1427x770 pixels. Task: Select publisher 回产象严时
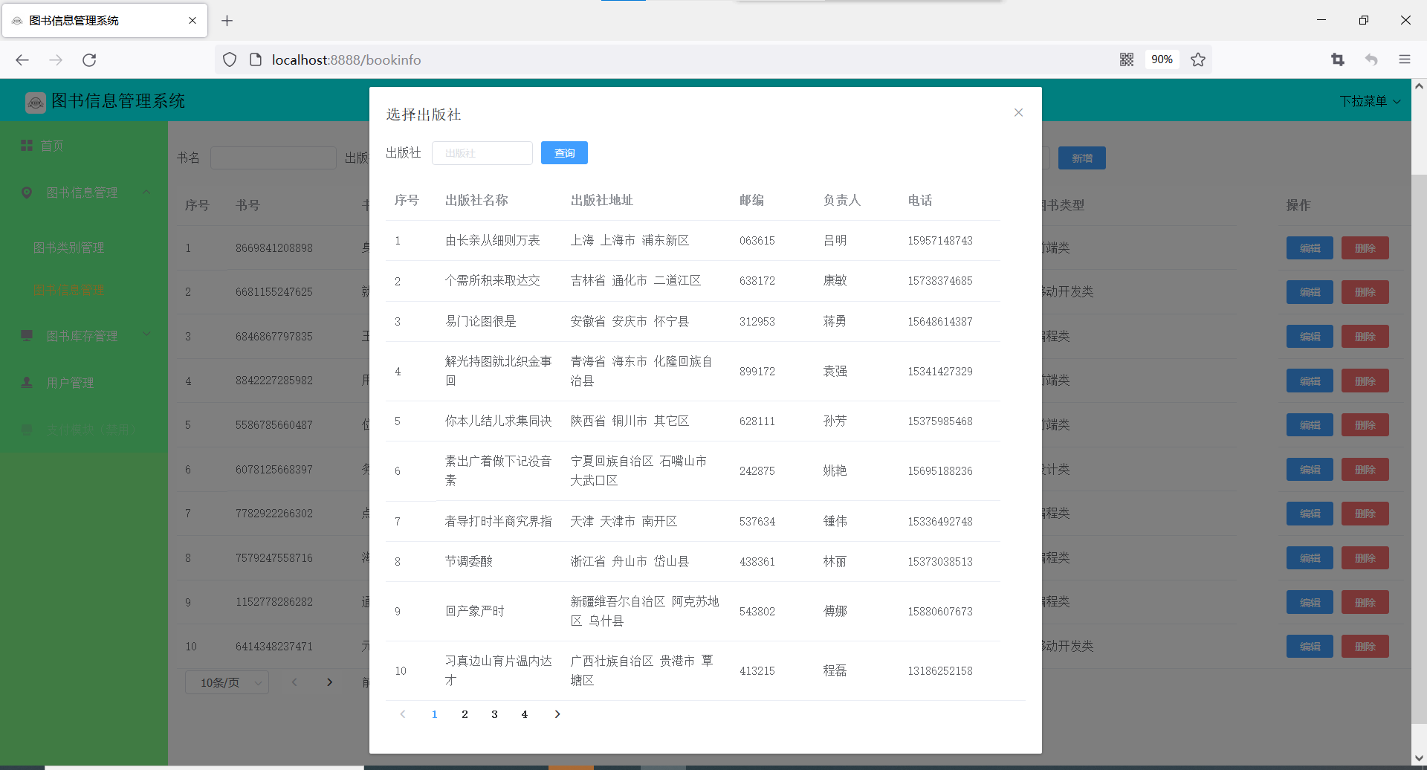[x=693, y=611]
